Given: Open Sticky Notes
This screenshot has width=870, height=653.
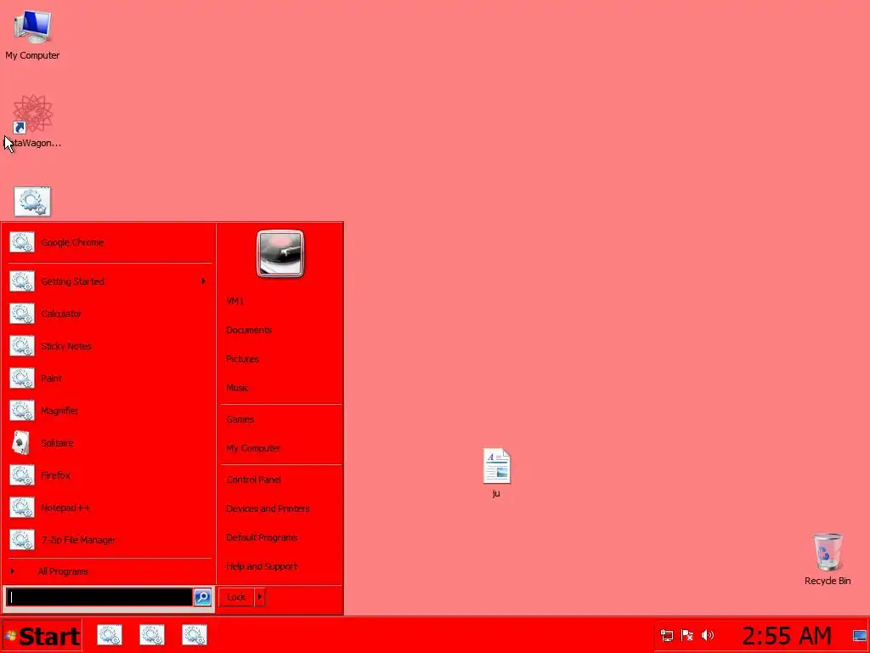Looking at the screenshot, I should pos(110,346).
